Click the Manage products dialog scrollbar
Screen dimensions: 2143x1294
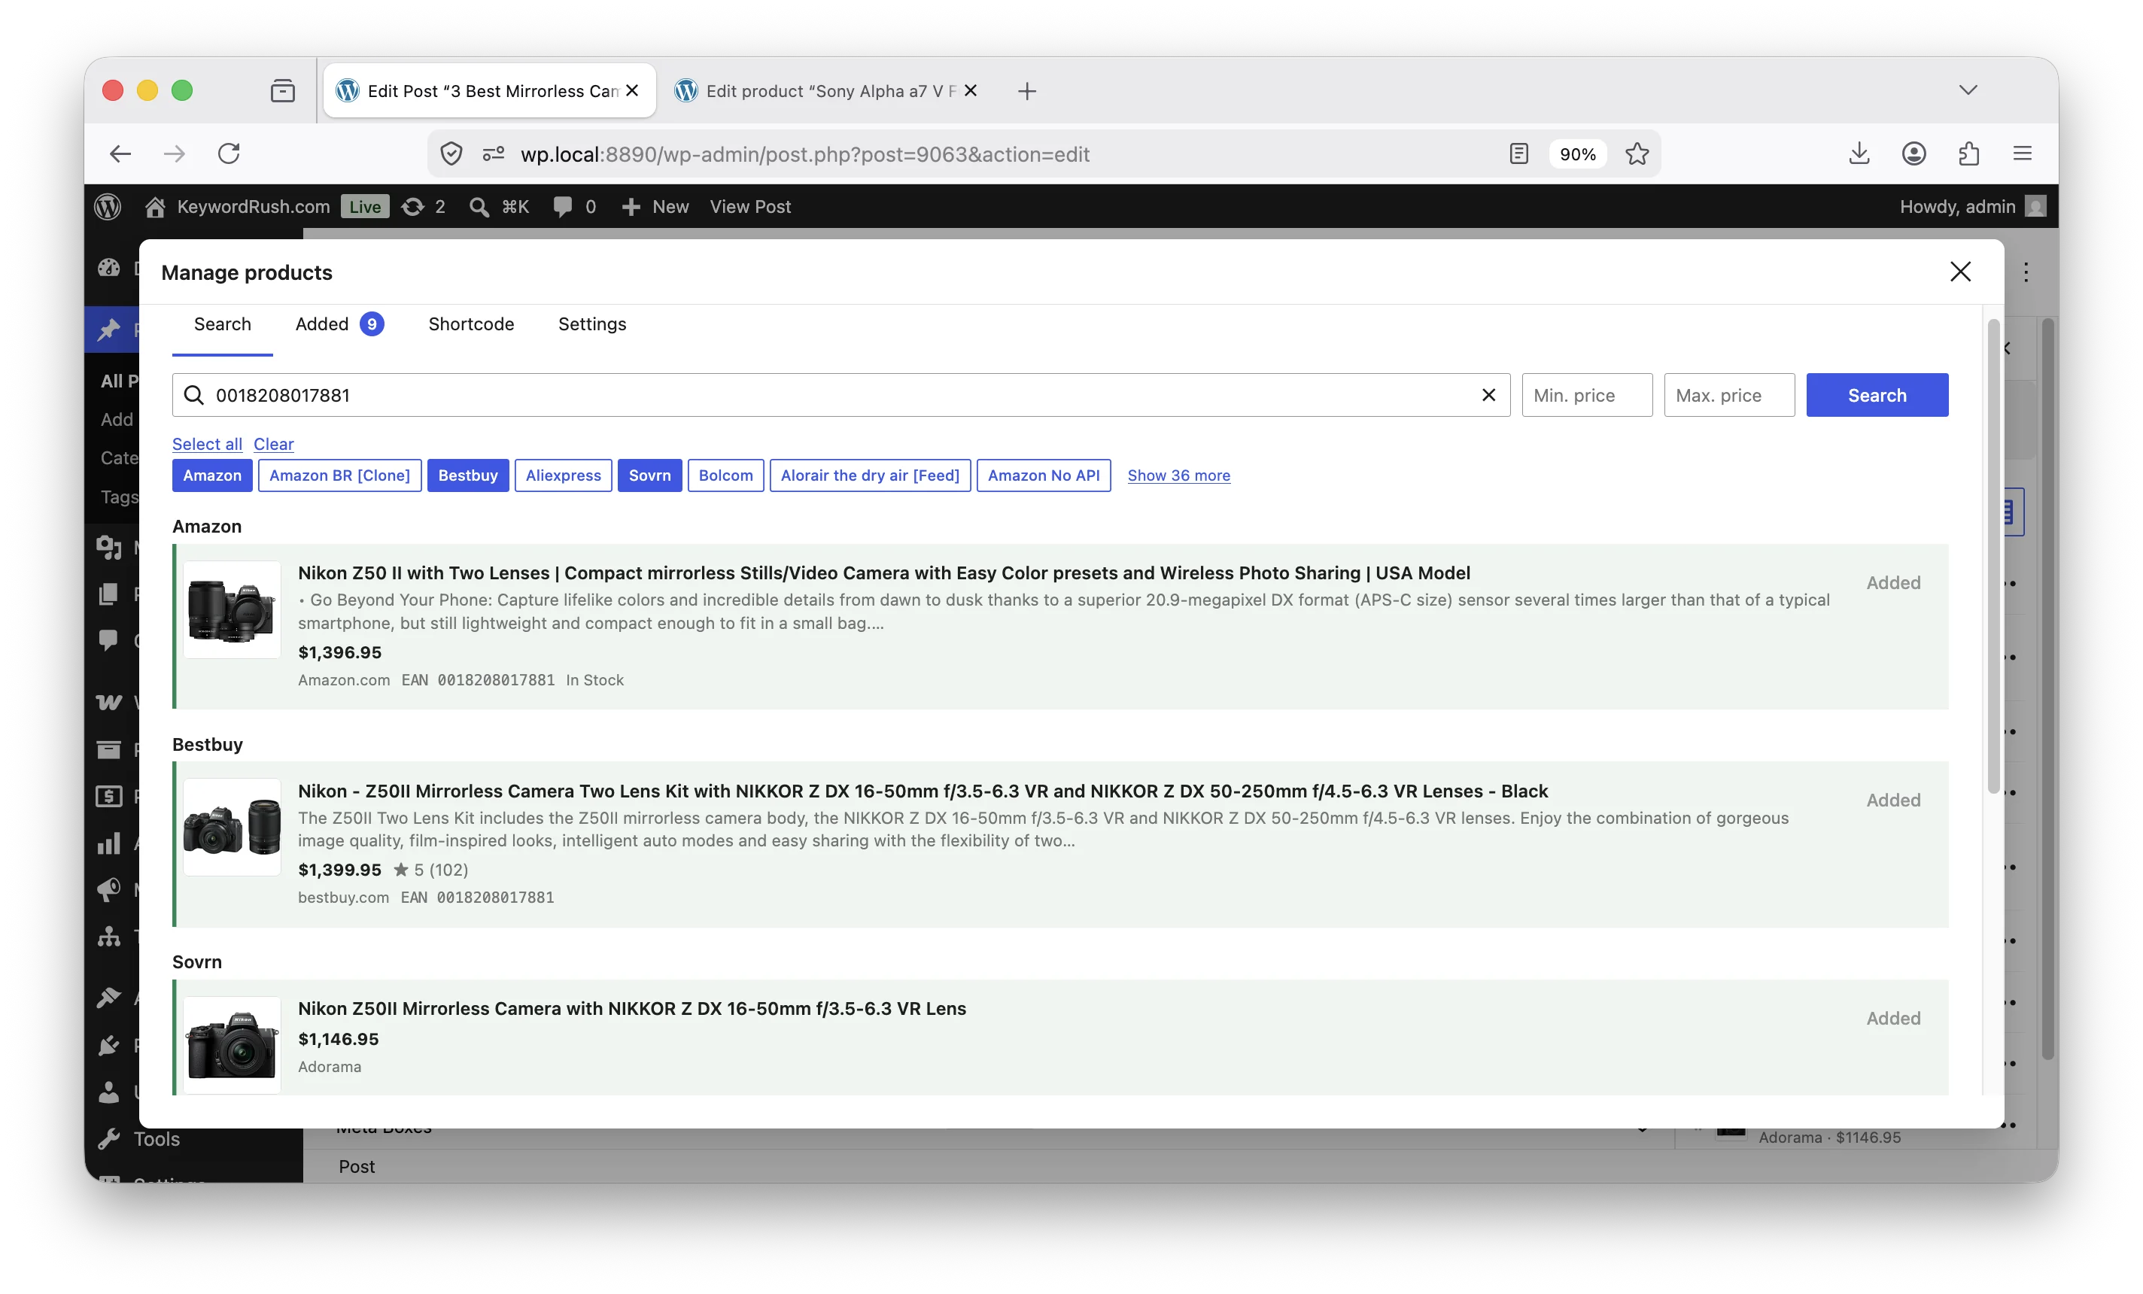pyautogui.click(x=1993, y=557)
